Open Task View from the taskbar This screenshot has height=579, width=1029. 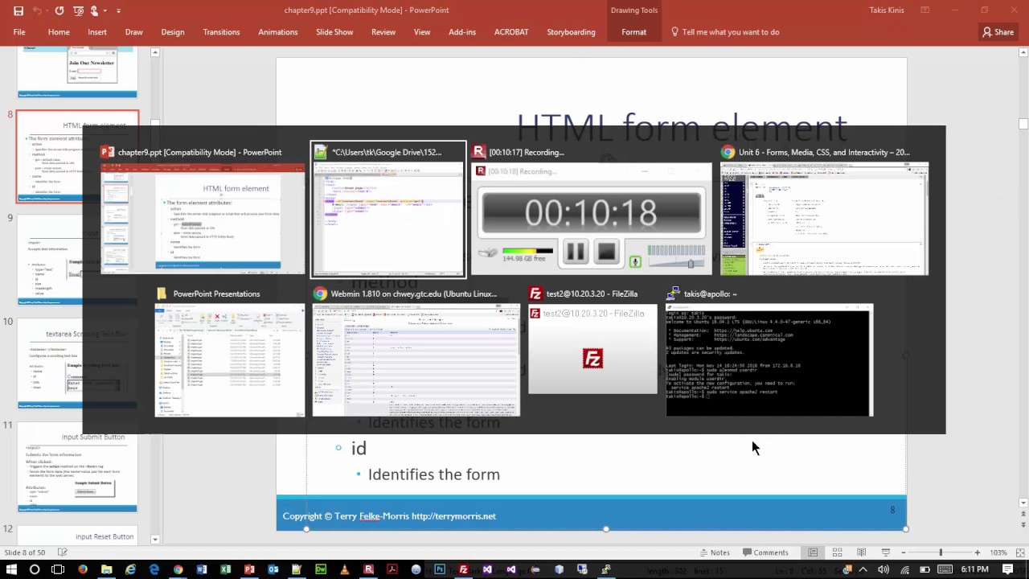pyautogui.click(x=58, y=569)
